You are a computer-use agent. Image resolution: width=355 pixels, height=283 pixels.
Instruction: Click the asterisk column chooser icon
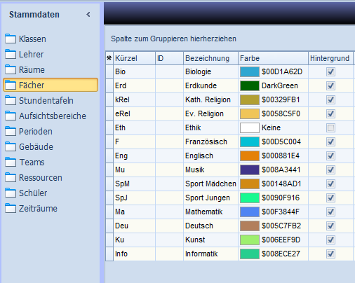109,58
